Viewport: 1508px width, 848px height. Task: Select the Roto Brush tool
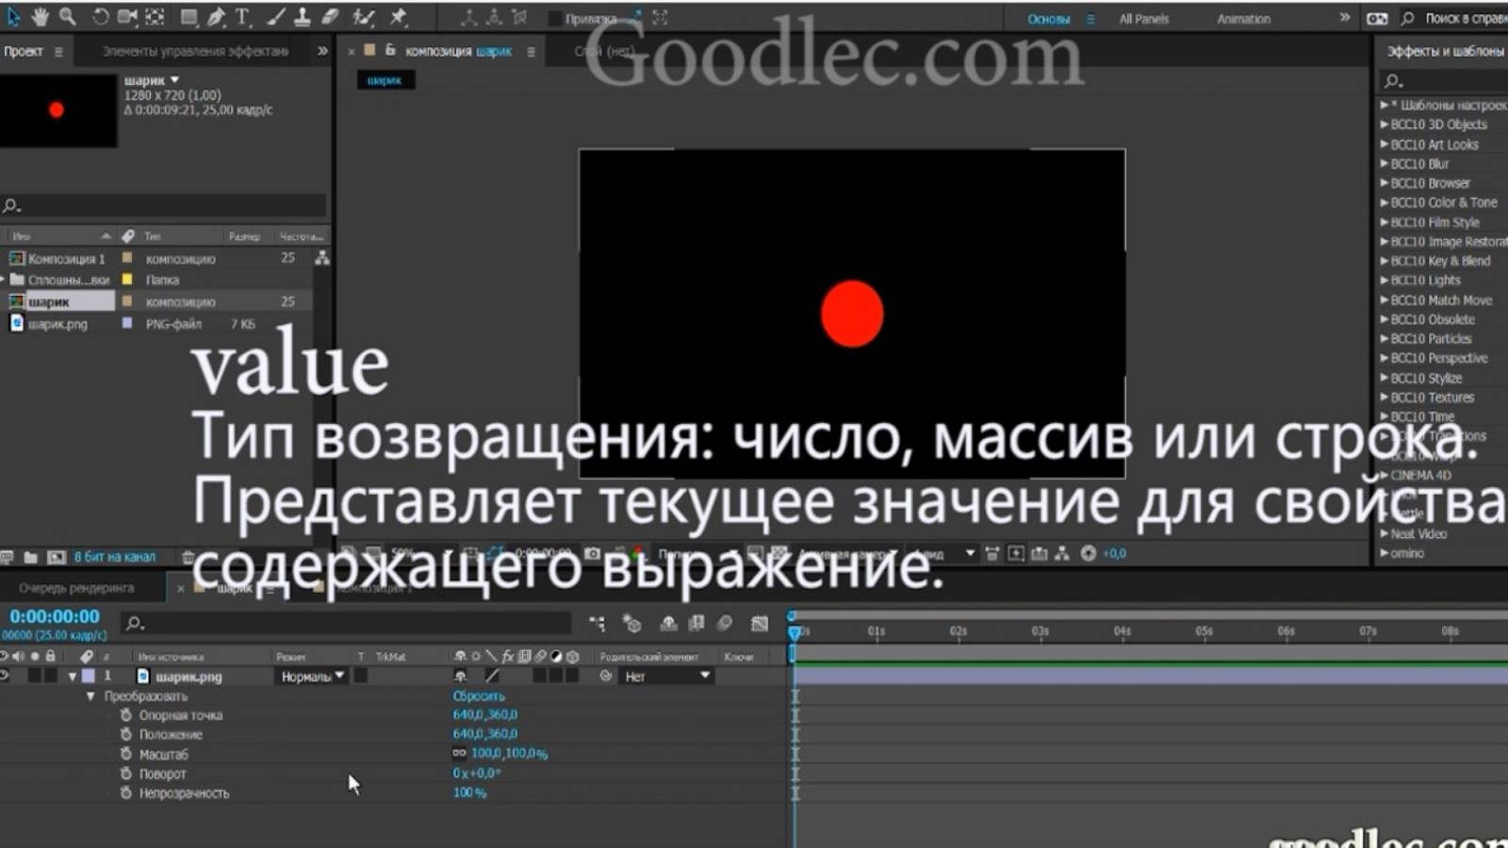point(363,17)
